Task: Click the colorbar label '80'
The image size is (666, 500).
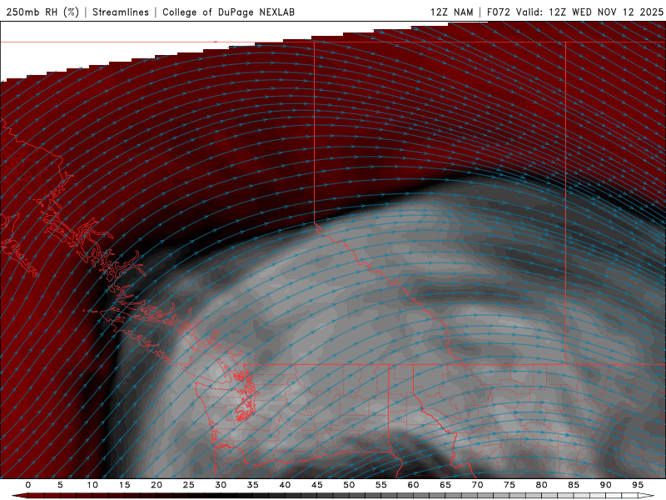Action: [541, 485]
